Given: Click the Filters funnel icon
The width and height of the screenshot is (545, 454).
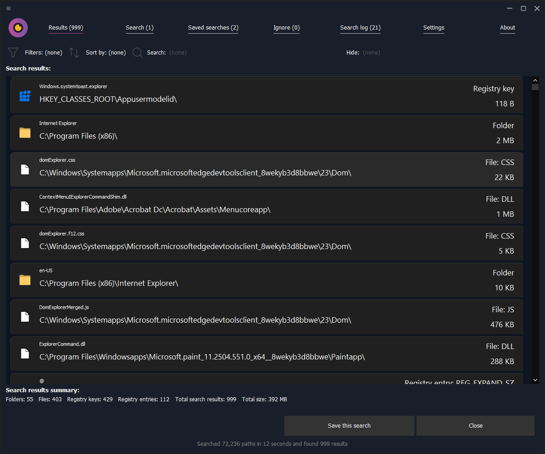Looking at the screenshot, I should coord(13,53).
